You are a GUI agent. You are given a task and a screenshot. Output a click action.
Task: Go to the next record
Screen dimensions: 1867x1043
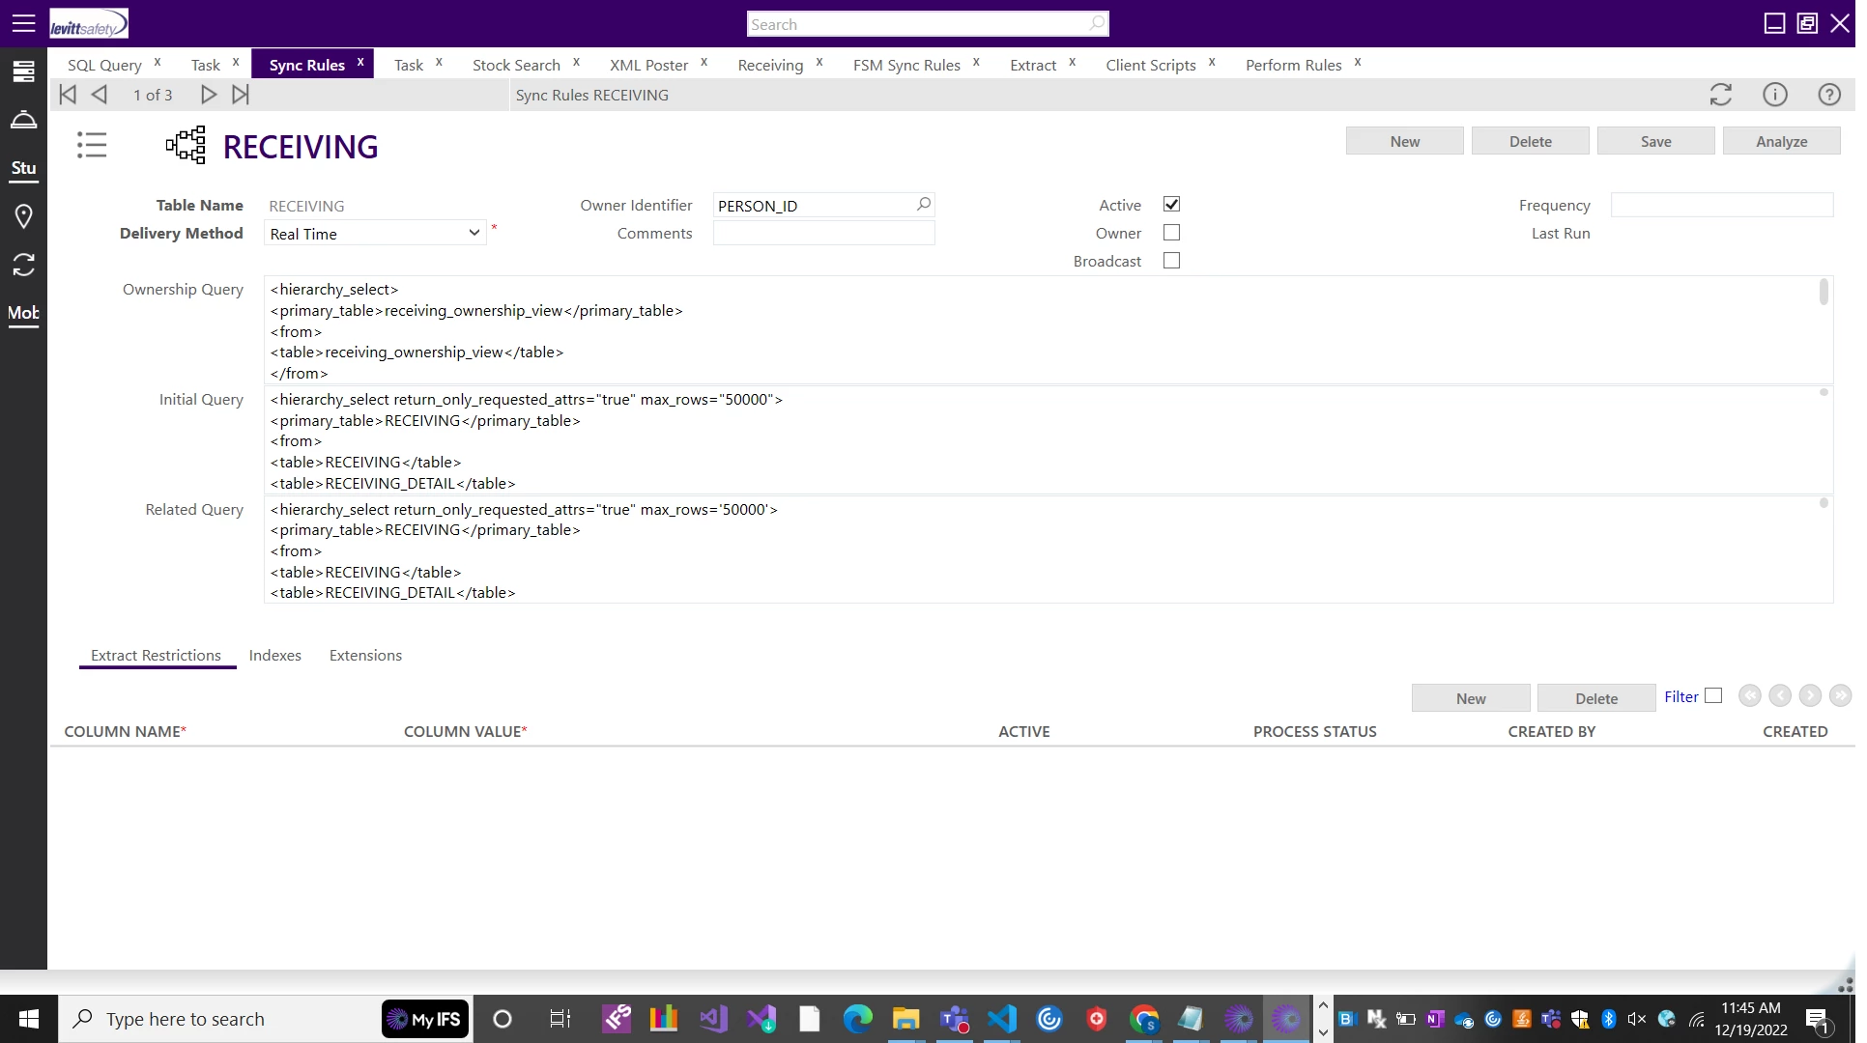(x=208, y=95)
